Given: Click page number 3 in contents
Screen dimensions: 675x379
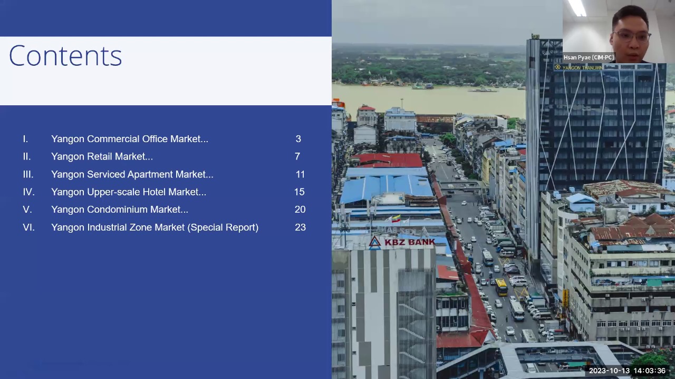Looking at the screenshot, I should (298, 139).
